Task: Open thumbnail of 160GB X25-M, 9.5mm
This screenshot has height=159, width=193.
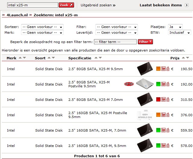Action: [145, 145]
